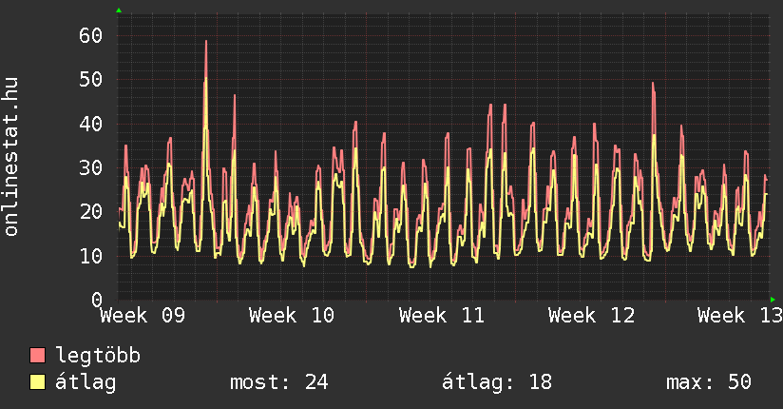Click the 0 value at the axis origin

[96, 299]
